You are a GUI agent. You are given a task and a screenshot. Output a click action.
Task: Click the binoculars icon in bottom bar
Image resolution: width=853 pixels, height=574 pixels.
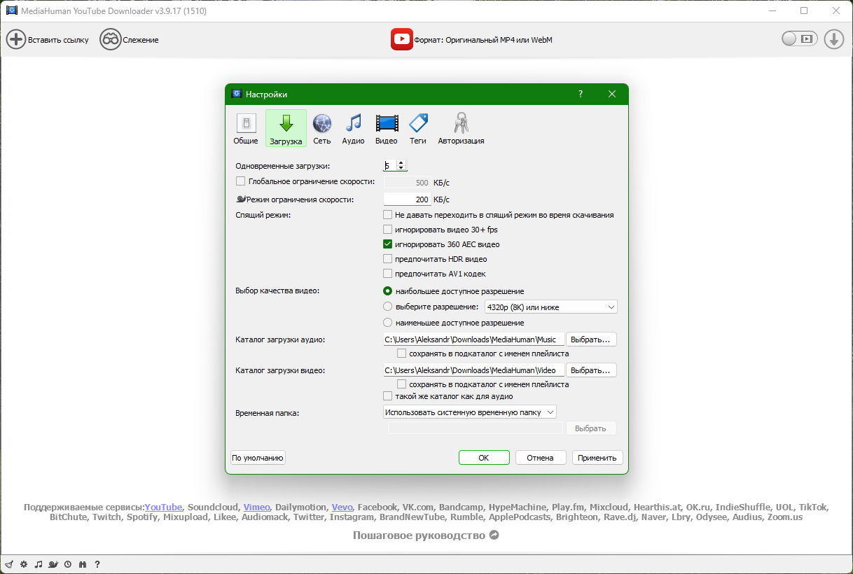tap(83, 564)
